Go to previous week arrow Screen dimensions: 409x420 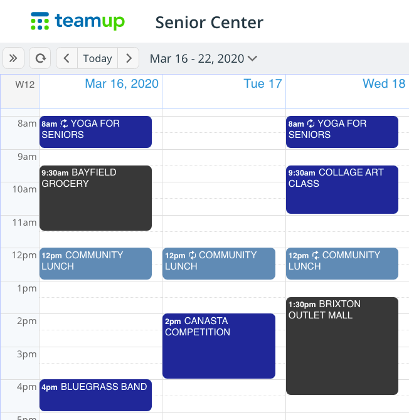click(x=66, y=58)
